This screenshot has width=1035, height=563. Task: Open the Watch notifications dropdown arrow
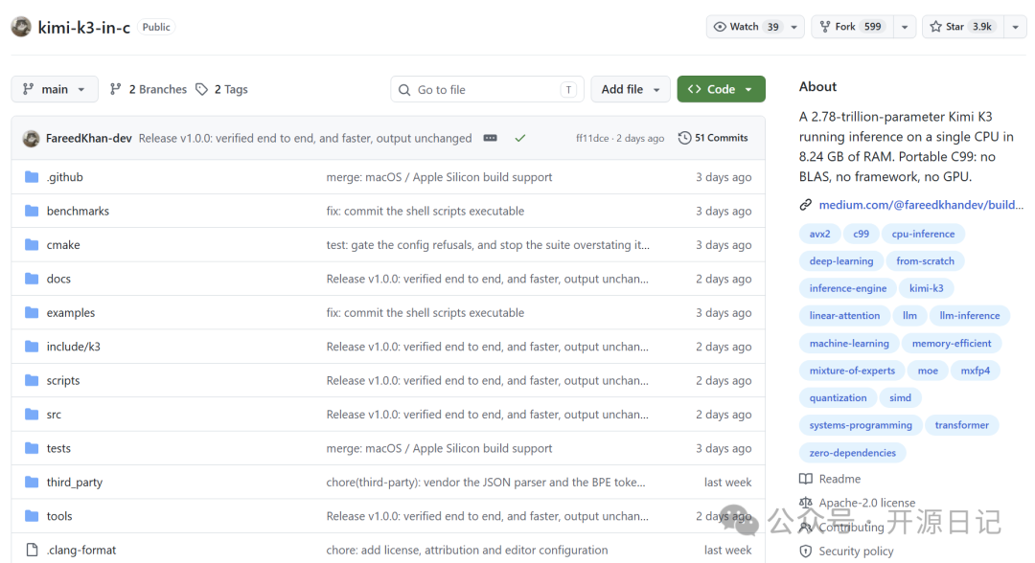click(x=794, y=27)
